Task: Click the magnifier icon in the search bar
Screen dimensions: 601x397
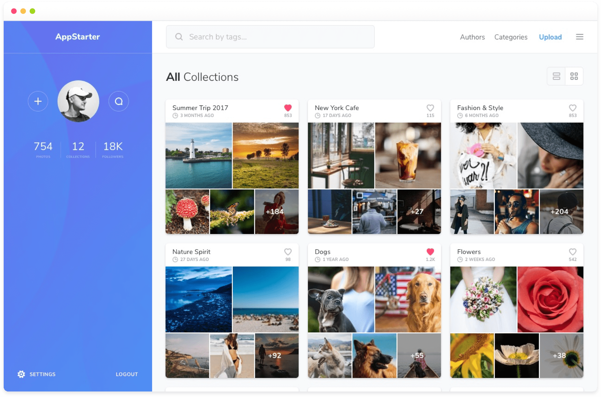Action: [x=179, y=37]
